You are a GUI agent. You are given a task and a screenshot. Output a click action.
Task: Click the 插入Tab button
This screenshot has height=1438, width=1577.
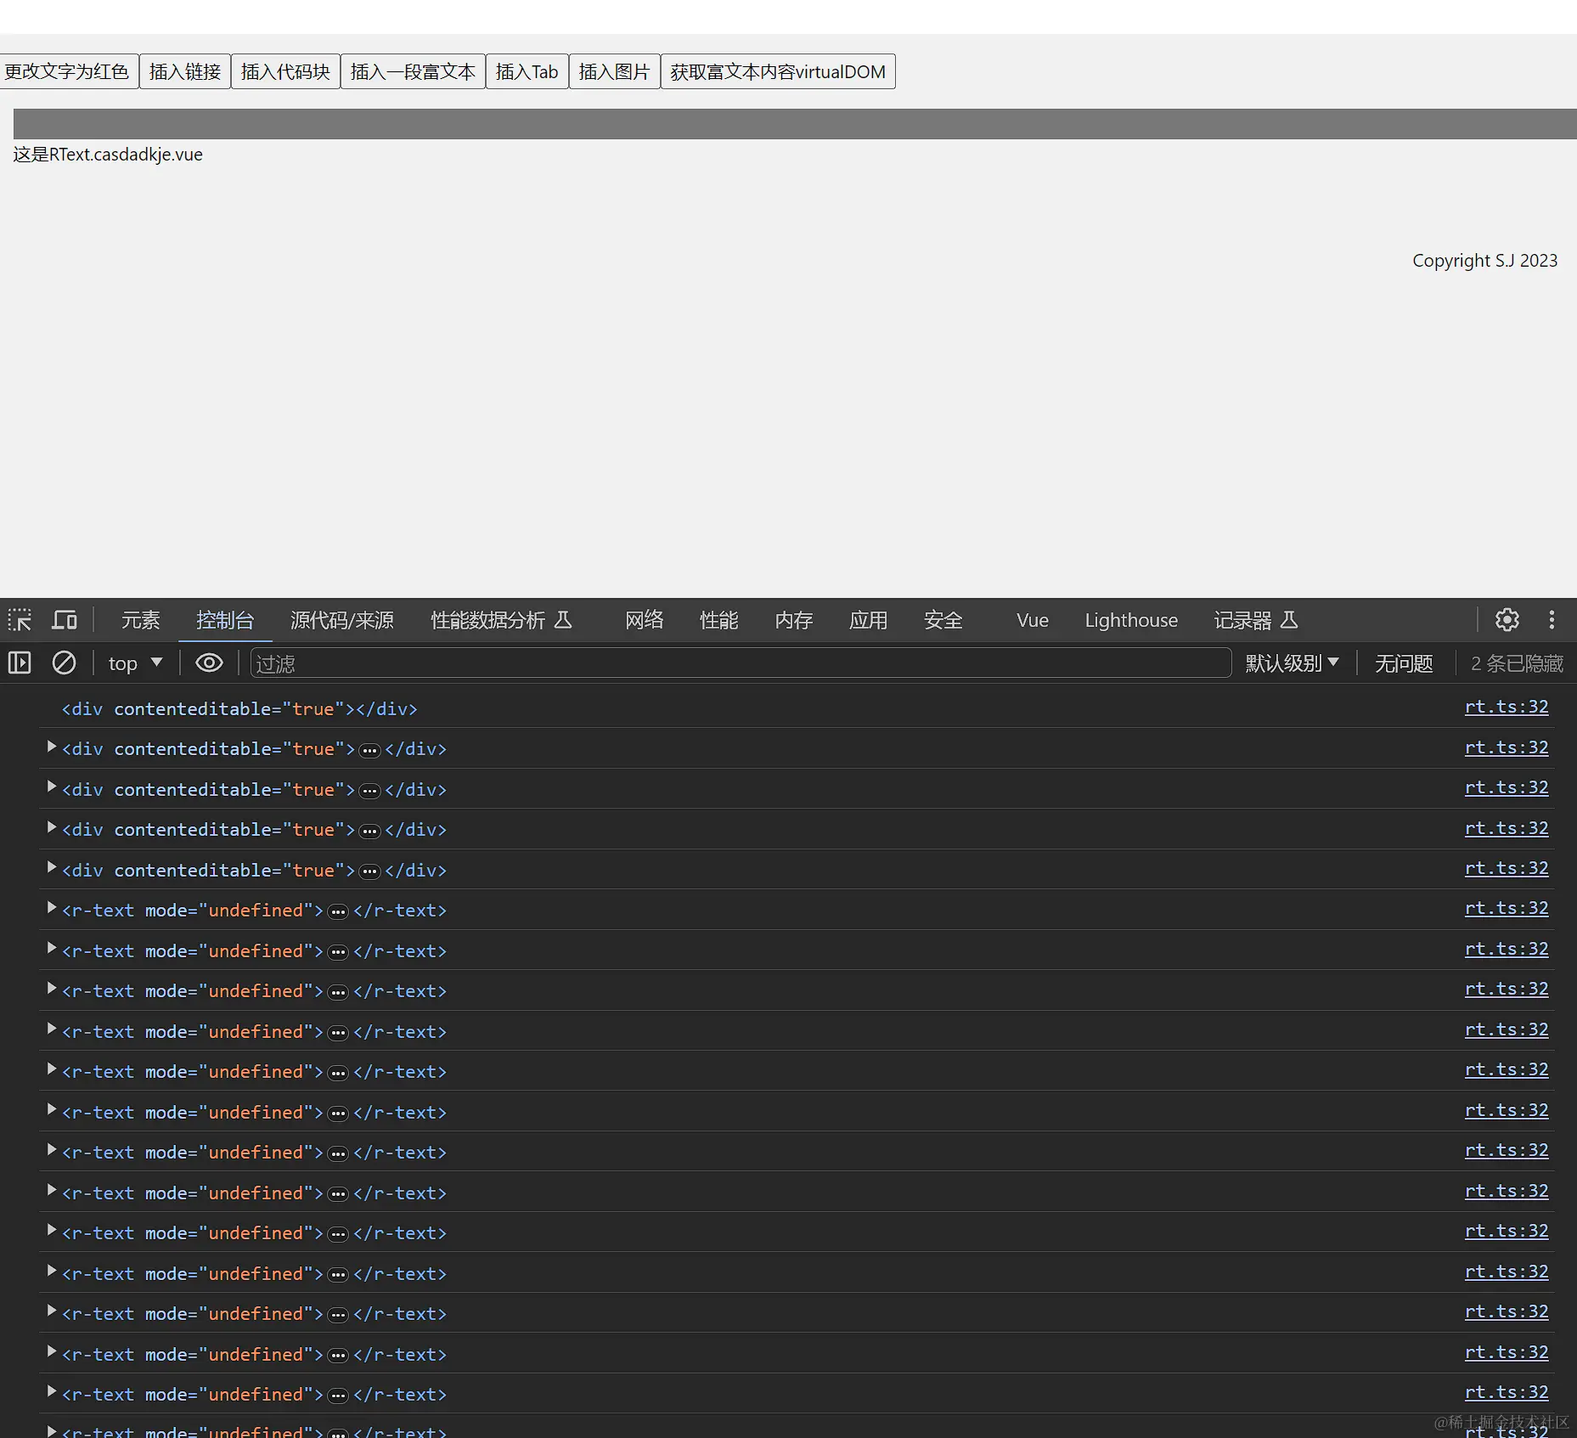coord(527,71)
